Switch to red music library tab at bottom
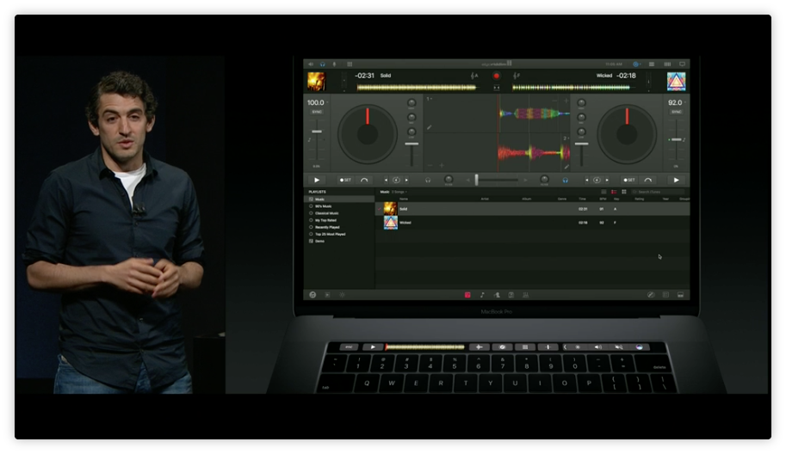The height and width of the screenshot is (454, 786). (467, 295)
